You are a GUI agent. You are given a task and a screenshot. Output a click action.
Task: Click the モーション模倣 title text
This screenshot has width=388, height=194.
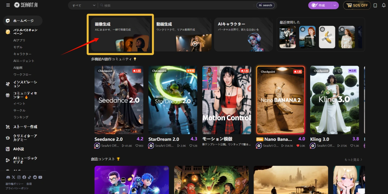(x=217, y=139)
